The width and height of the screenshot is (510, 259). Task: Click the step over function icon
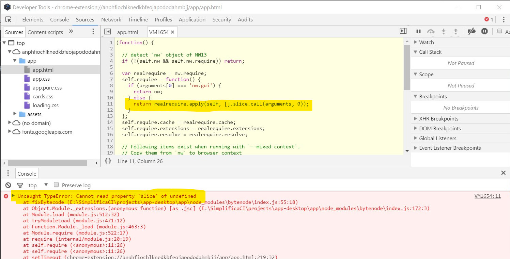tap(431, 32)
